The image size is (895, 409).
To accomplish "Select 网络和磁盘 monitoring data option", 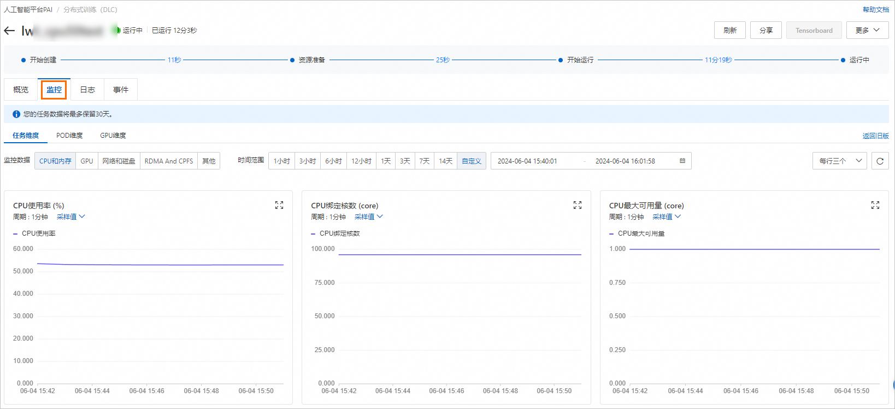I will point(119,161).
